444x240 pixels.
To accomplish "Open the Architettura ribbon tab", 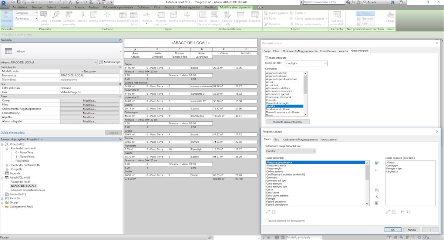I will (x=19, y=7).
